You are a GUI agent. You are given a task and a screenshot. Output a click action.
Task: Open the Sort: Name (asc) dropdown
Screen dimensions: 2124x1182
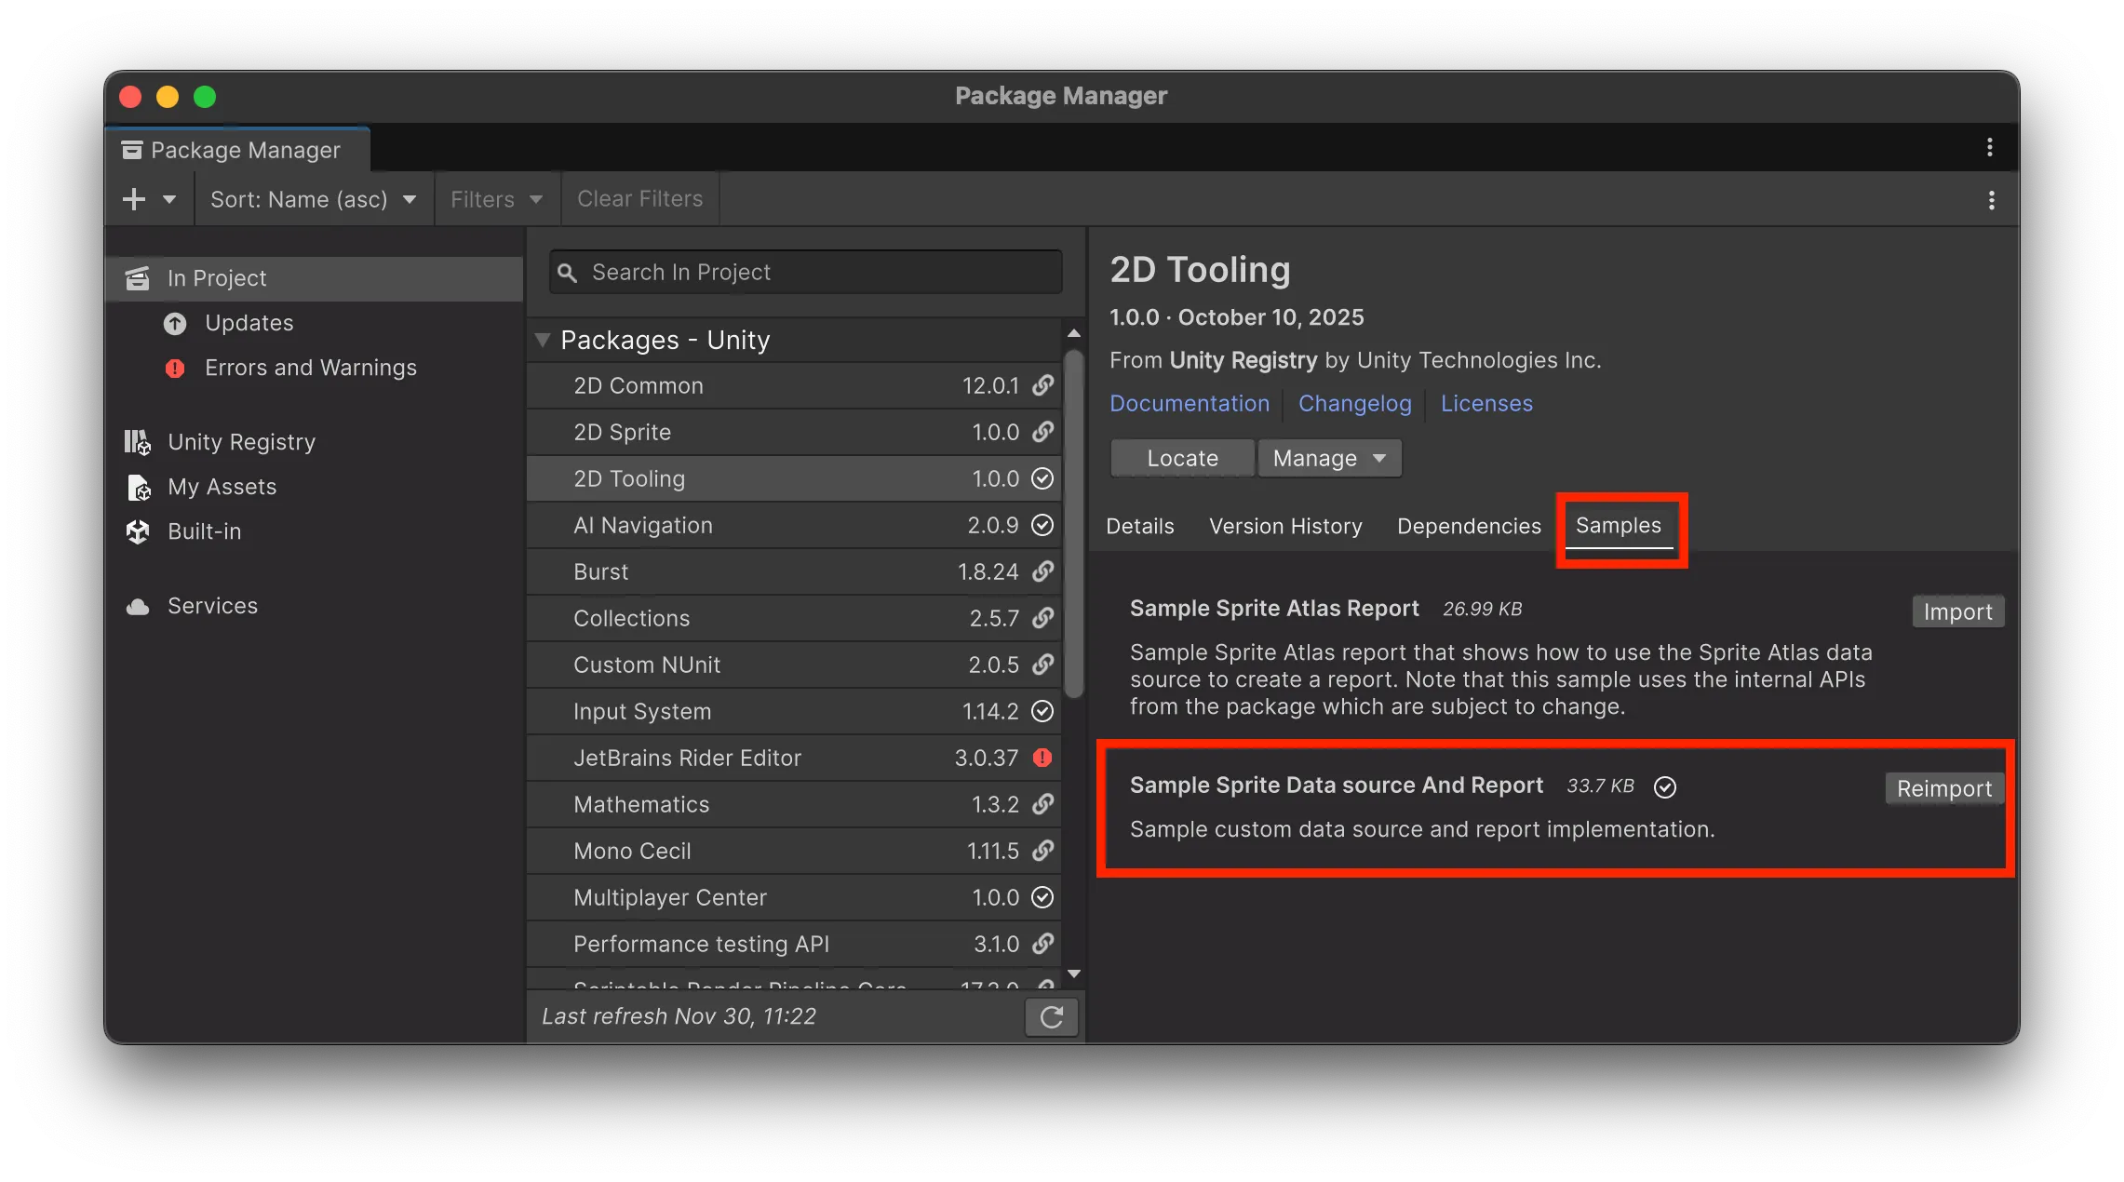click(313, 199)
